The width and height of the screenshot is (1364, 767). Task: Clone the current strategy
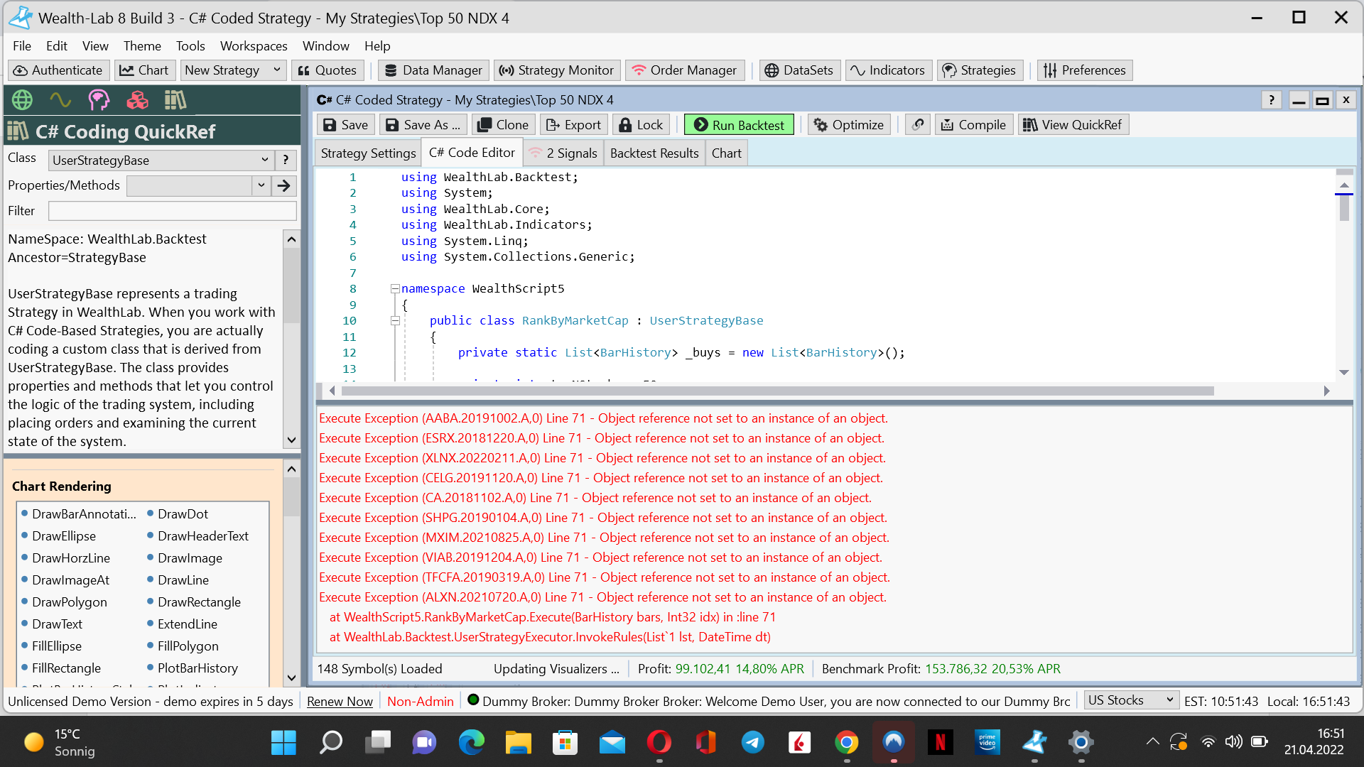tap(504, 125)
